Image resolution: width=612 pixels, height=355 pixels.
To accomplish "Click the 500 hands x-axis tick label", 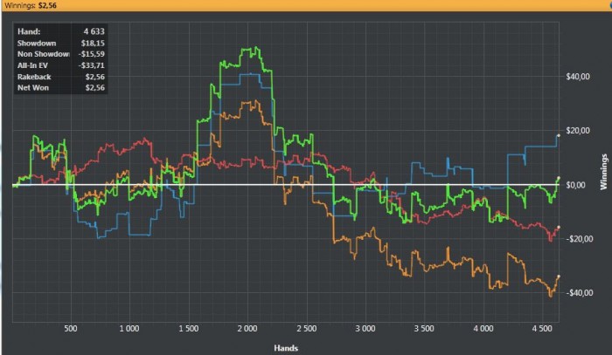I will pos(71,329).
